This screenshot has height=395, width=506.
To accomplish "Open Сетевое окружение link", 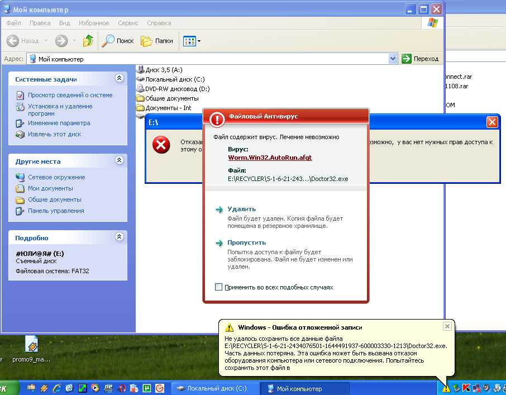I will (56, 177).
